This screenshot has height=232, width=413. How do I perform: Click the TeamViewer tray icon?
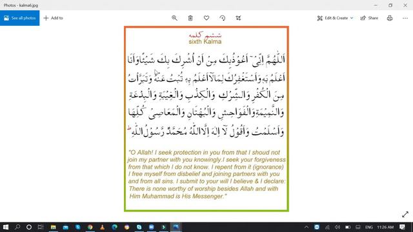coord(317,227)
